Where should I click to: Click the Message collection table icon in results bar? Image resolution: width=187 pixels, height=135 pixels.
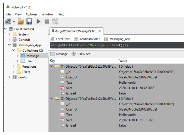(52, 54)
